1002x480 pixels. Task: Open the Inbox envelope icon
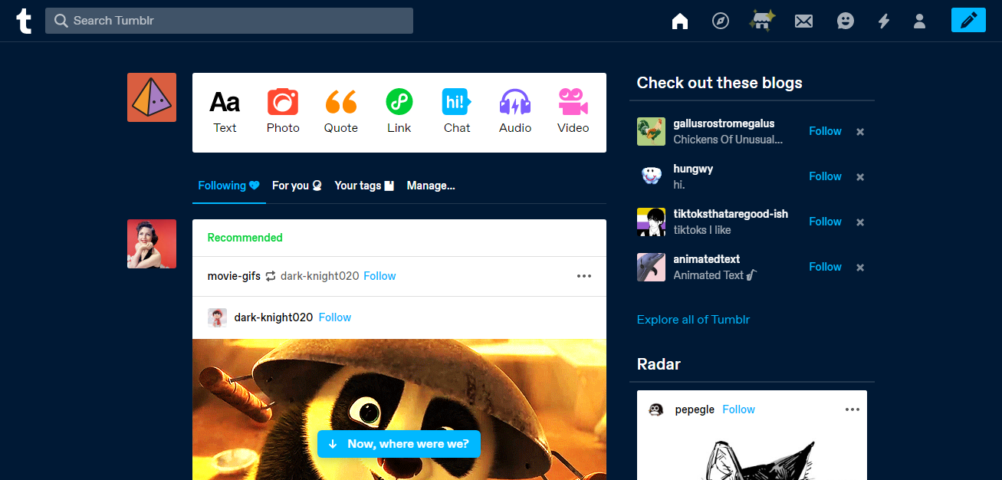click(803, 21)
